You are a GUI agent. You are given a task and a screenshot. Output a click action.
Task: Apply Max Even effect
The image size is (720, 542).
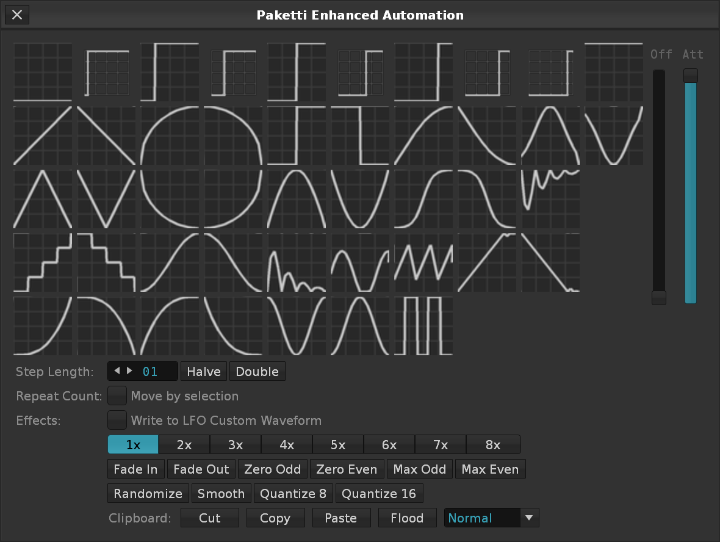tap(490, 469)
